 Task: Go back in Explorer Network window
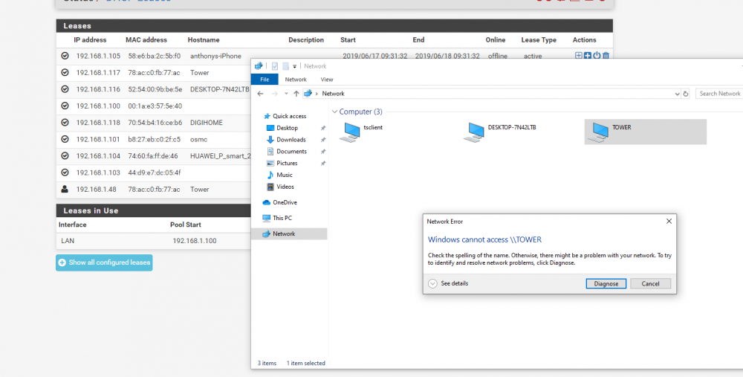(260, 94)
